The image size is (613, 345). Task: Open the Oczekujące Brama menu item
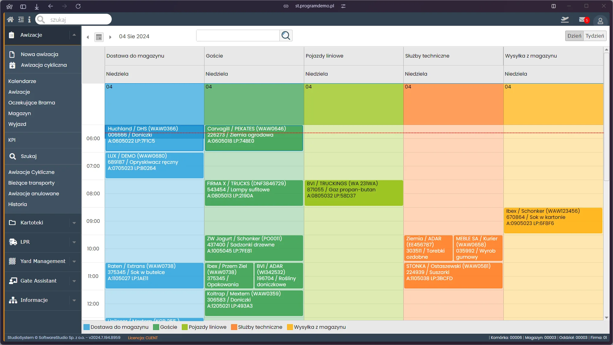click(32, 103)
